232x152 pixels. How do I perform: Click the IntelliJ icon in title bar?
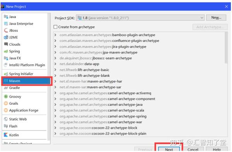coord(3,7)
